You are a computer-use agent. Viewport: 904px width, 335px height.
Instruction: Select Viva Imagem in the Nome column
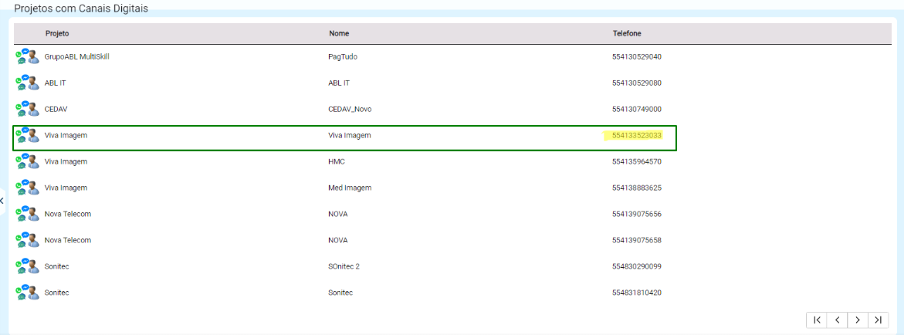(350, 136)
